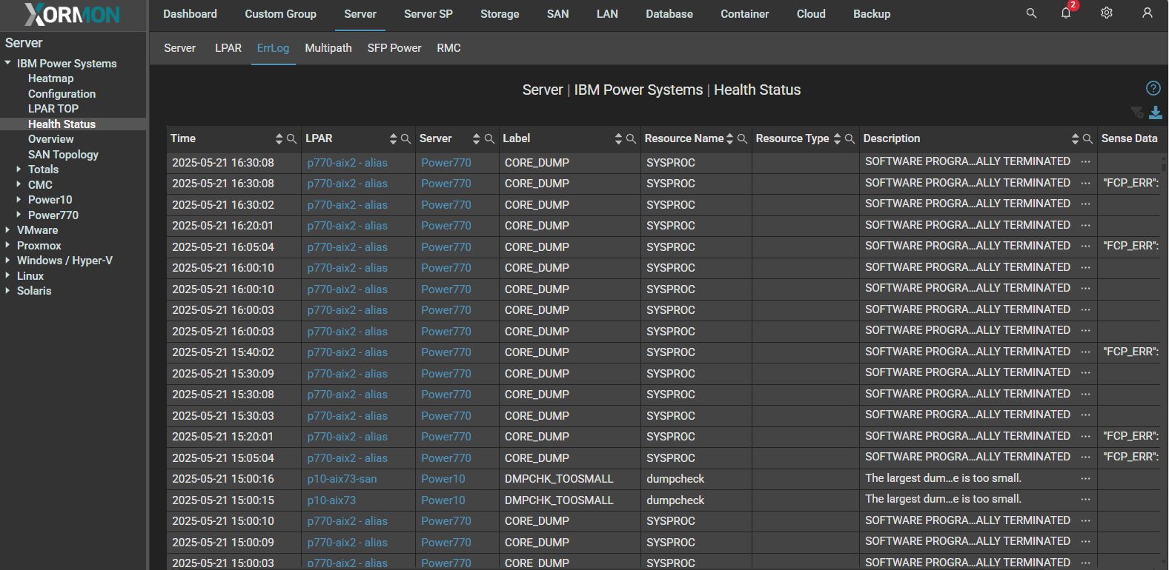Download table data via export icon
The height and width of the screenshot is (570, 1169).
[x=1156, y=113]
